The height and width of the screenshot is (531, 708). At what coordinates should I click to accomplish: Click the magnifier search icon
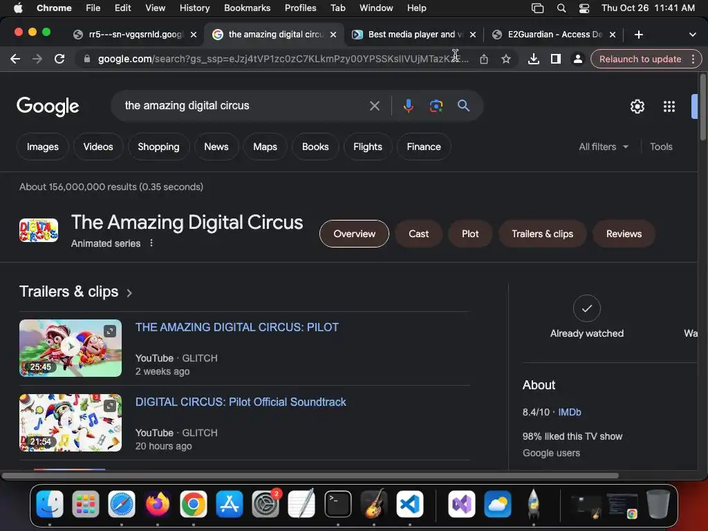click(464, 106)
